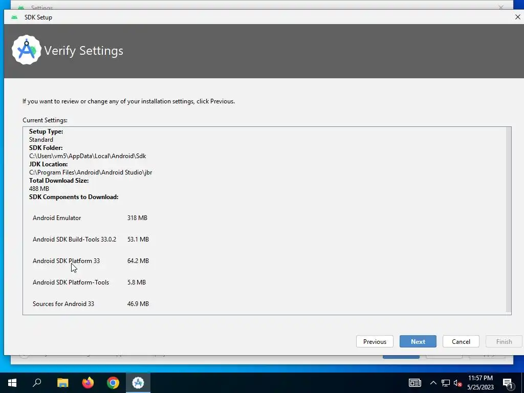Click the '488 MB' total download size
Viewport: 524px width, 393px height.
(x=39, y=189)
